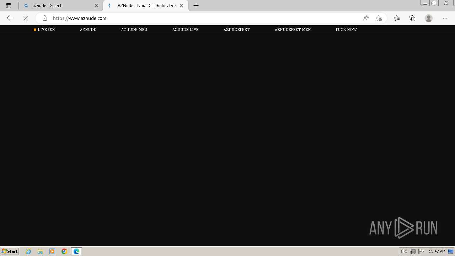This screenshot has width=455, height=256.
Task: Launch Internet Explorer from taskbar
Action: click(28, 251)
